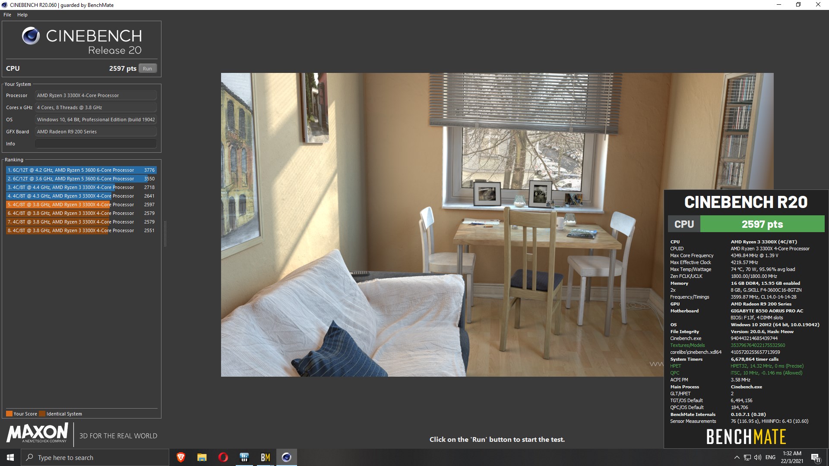Click the ENG language indicator
The width and height of the screenshot is (829, 466).
tap(770, 457)
